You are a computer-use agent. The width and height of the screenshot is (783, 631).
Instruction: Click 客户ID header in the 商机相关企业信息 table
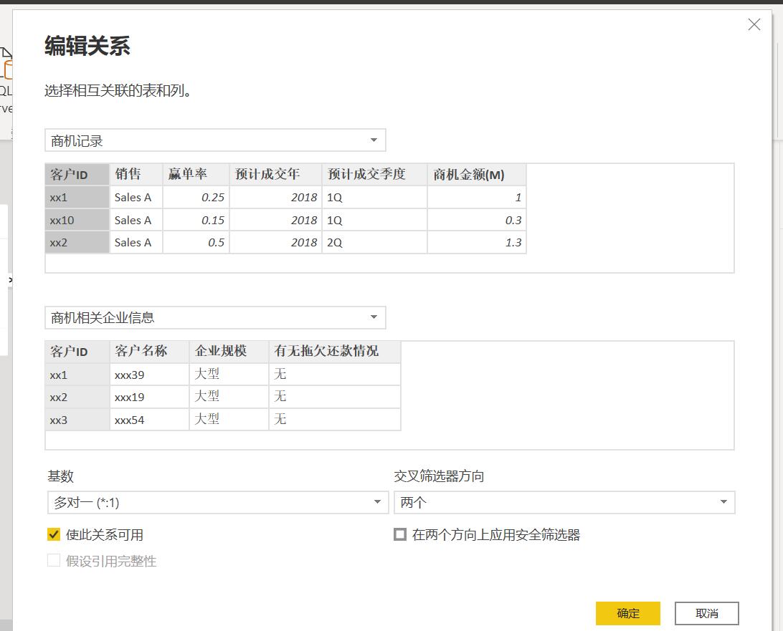77,351
